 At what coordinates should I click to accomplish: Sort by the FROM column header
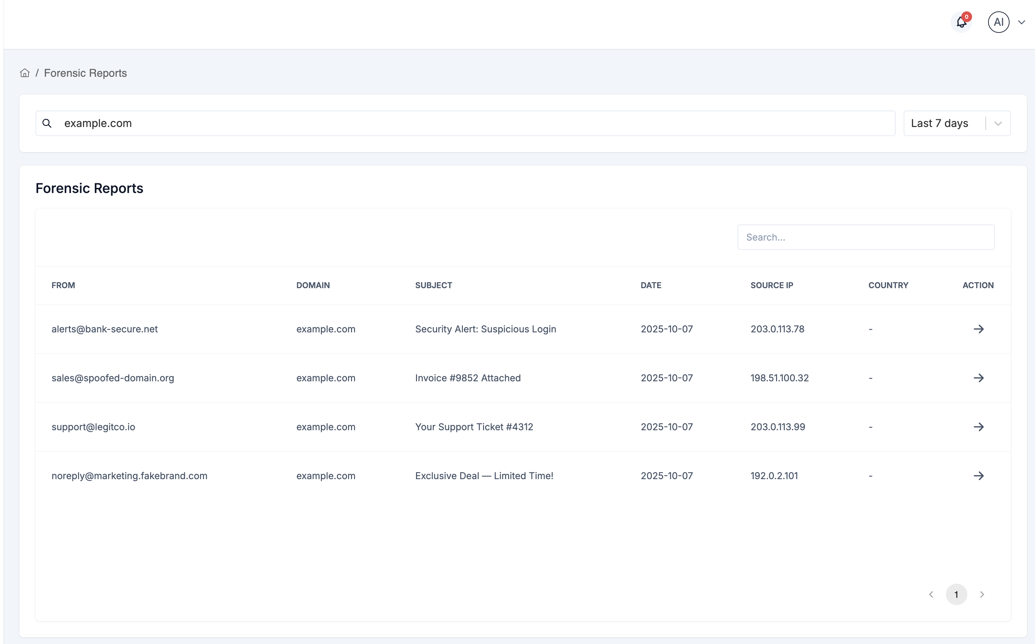tap(63, 285)
